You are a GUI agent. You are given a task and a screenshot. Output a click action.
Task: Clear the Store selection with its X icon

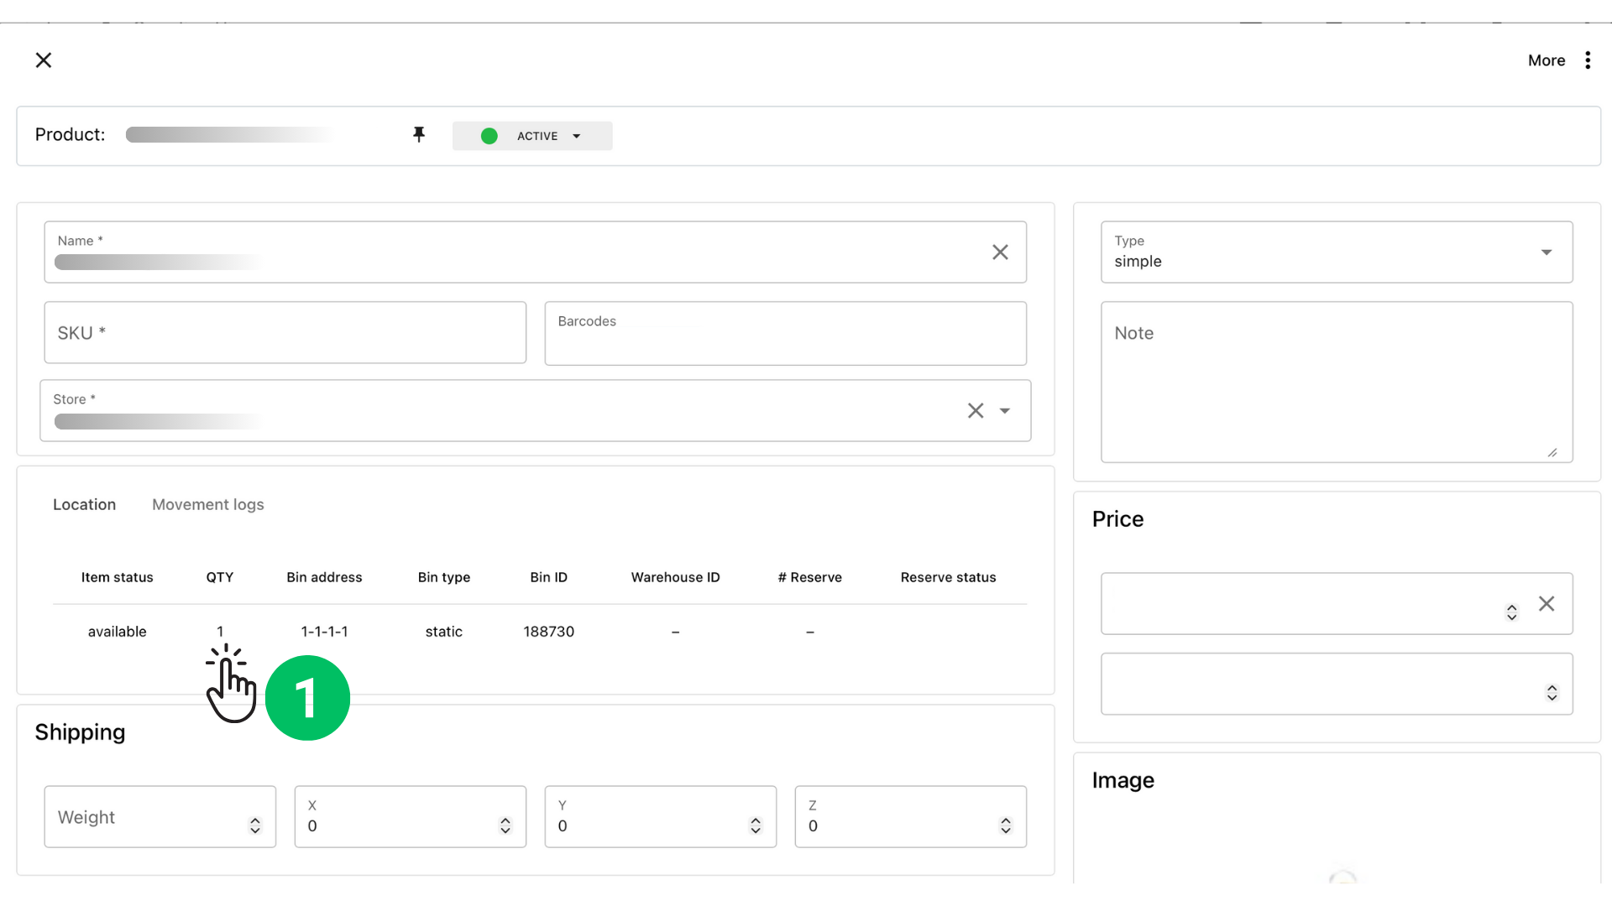click(x=975, y=410)
